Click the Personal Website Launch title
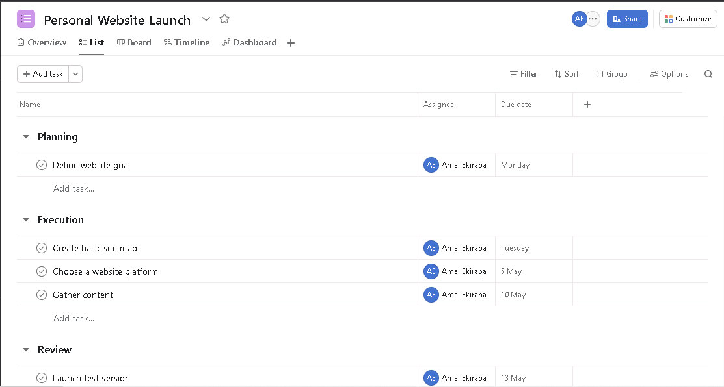Viewport: 724px width, 387px height. tap(117, 20)
